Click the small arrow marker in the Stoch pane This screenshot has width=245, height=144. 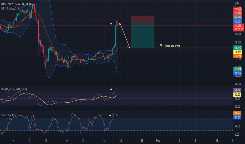(110, 115)
